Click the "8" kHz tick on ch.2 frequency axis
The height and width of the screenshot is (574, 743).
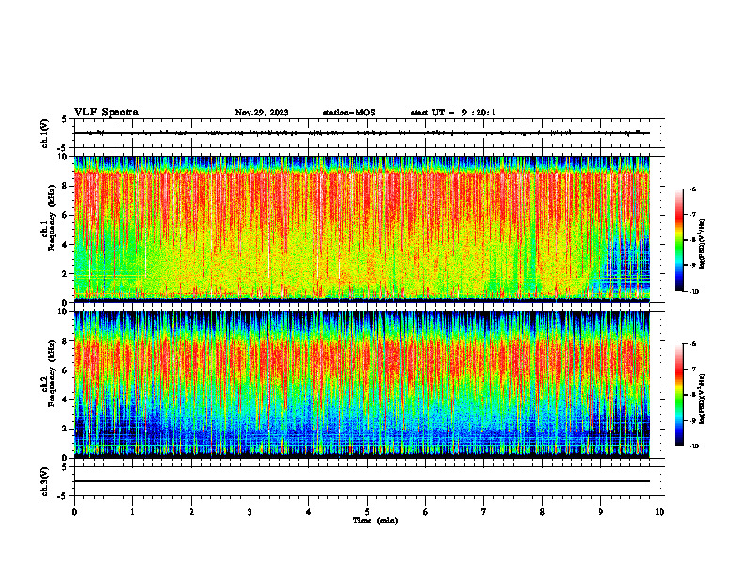[66, 341]
